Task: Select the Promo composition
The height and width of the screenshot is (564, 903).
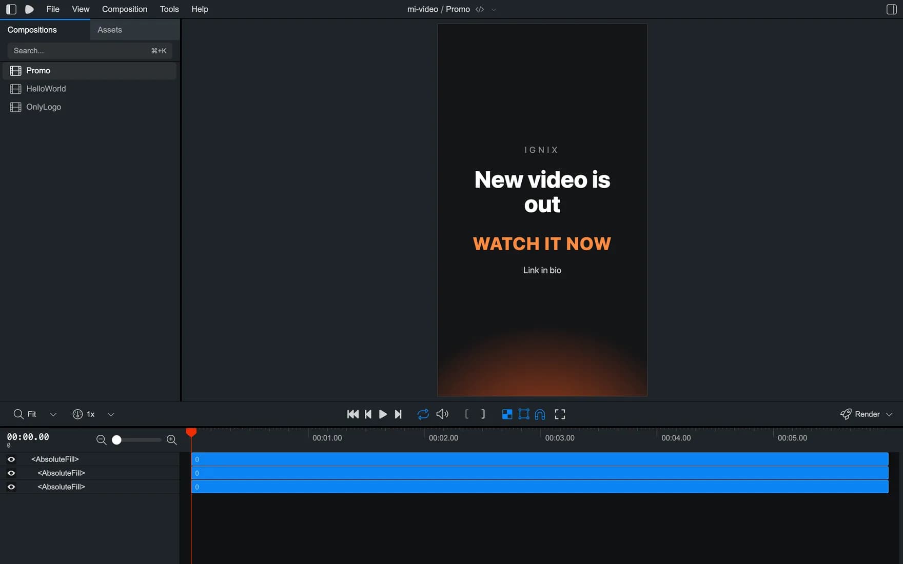Action: point(90,70)
